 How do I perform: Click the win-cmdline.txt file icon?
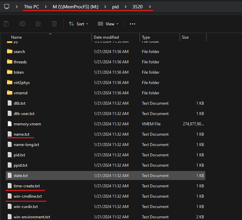[10, 196]
